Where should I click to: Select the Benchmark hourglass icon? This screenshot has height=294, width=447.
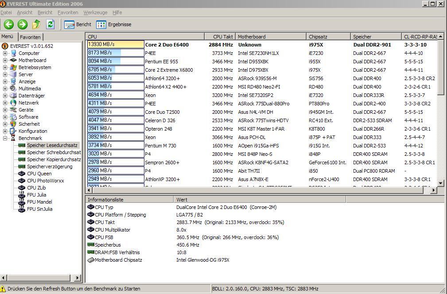pyautogui.click(x=13, y=138)
